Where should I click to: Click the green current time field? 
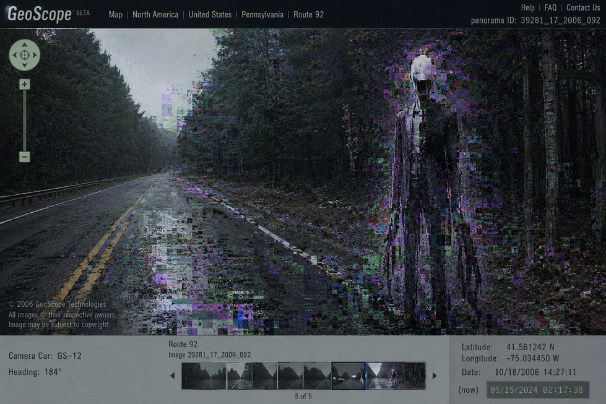tap(537, 390)
